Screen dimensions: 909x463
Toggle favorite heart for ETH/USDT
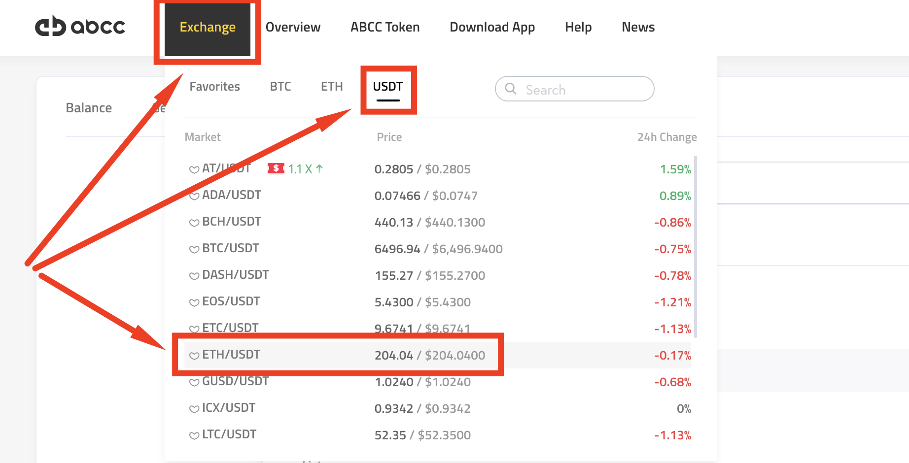(194, 356)
